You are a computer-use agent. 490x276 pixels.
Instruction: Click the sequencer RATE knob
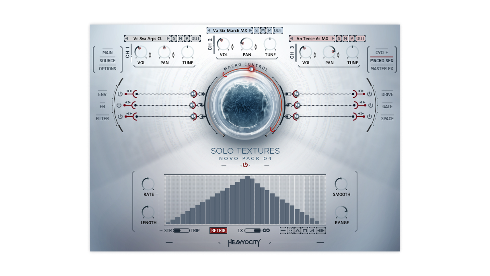point(148,184)
